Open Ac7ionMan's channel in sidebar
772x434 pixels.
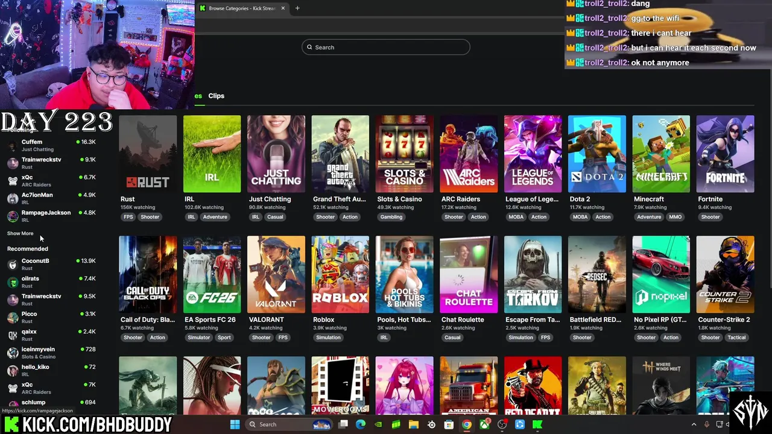tap(51, 198)
